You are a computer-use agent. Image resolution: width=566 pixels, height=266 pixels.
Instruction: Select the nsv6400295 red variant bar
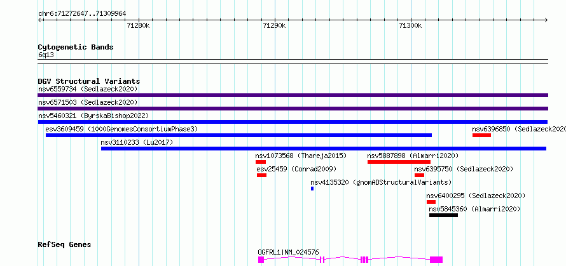[x=431, y=202]
